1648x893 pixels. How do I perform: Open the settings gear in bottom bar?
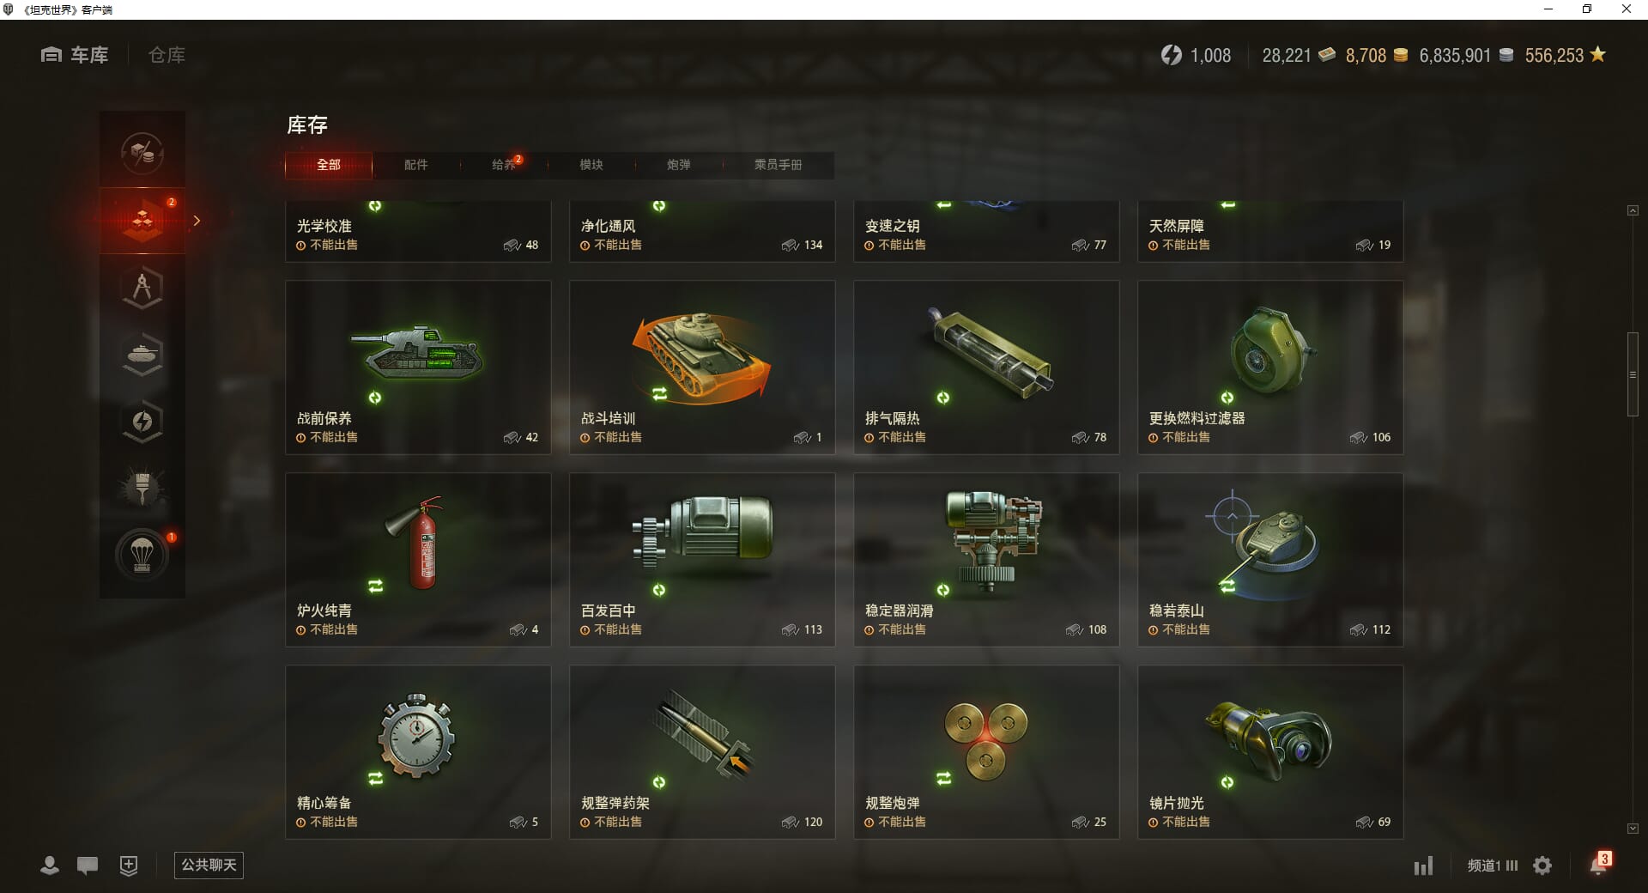point(1542,866)
